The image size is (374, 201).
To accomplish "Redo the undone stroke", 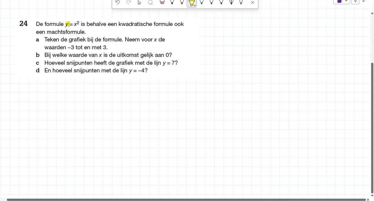I will coord(129,2).
